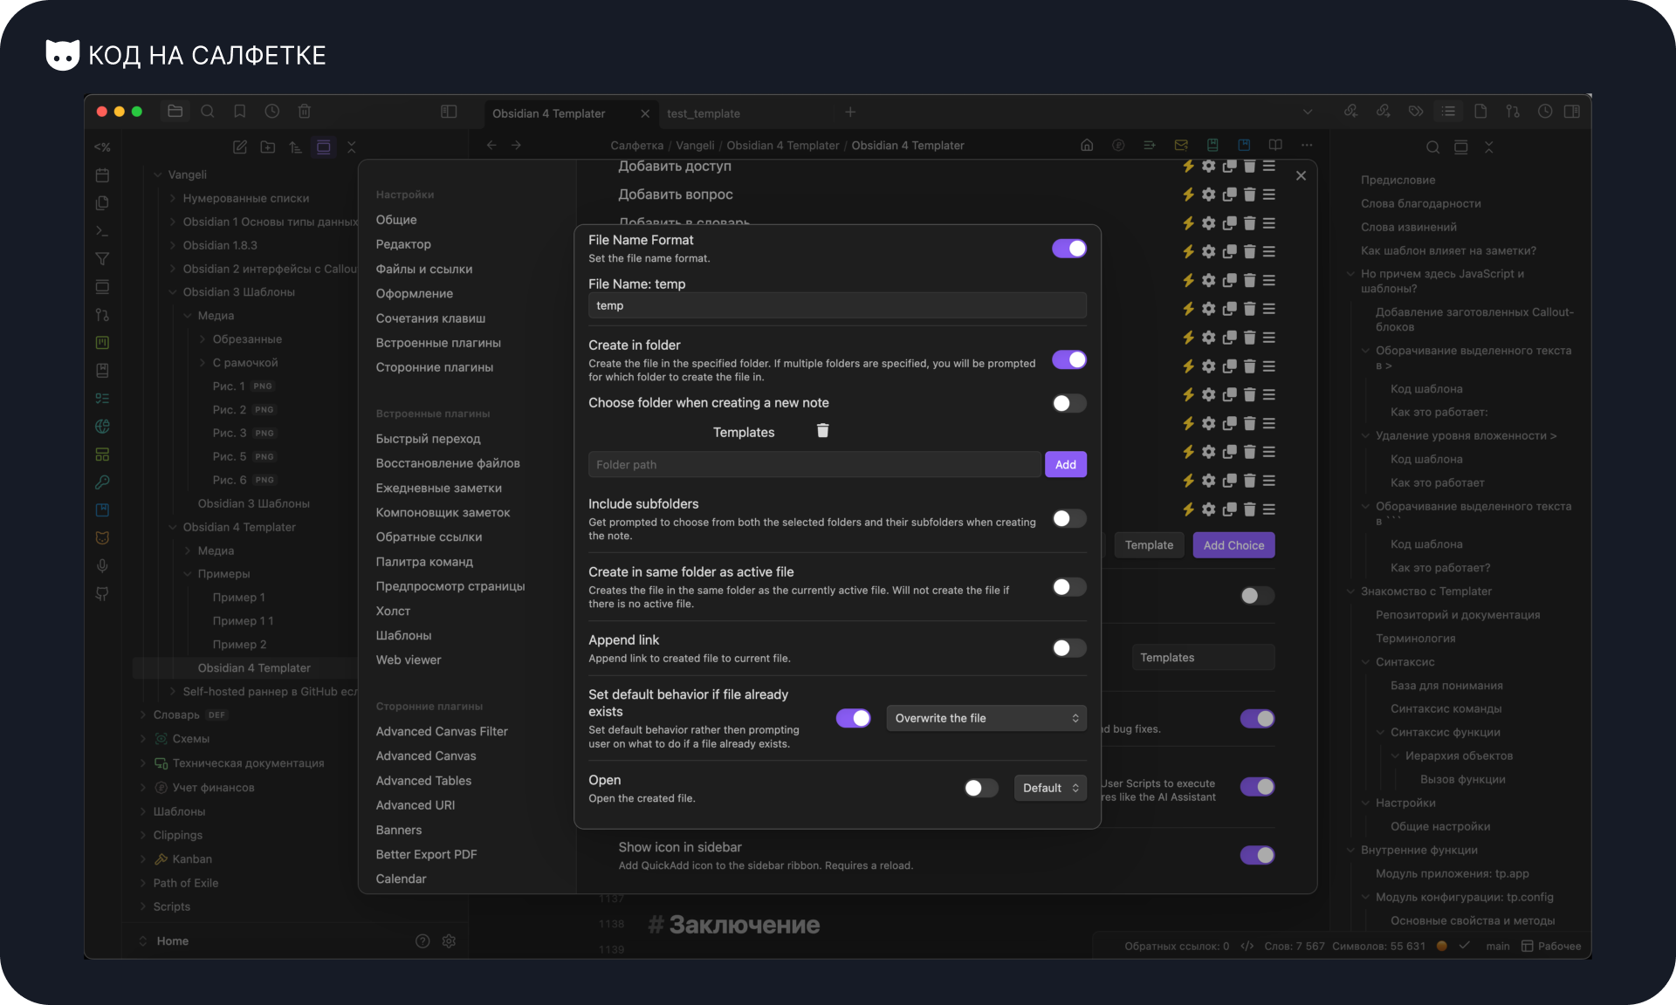The image size is (1676, 1005).
Task: Open Advanced Tables plugin settings
Action: tap(423, 781)
